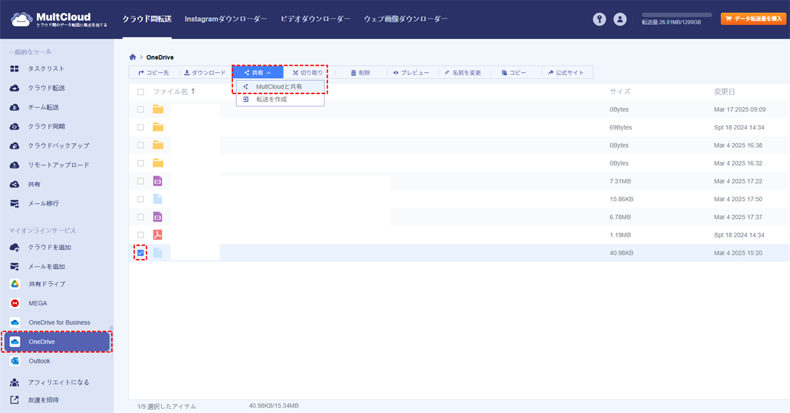Click the home icon in breadcrumb

coord(133,57)
